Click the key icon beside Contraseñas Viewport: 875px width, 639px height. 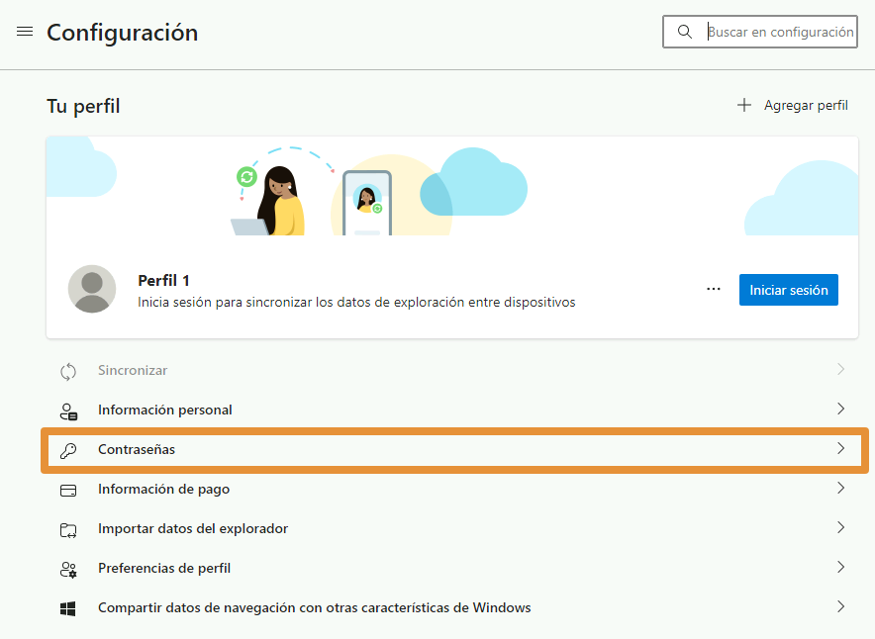pyautogui.click(x=68, y=450)
